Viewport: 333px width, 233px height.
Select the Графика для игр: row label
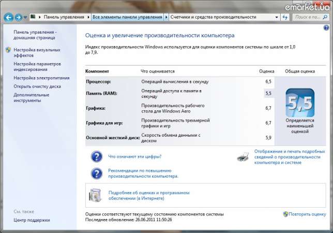pos(104,123)
